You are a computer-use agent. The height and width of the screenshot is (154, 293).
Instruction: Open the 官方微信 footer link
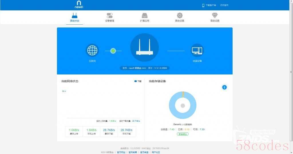144,152
